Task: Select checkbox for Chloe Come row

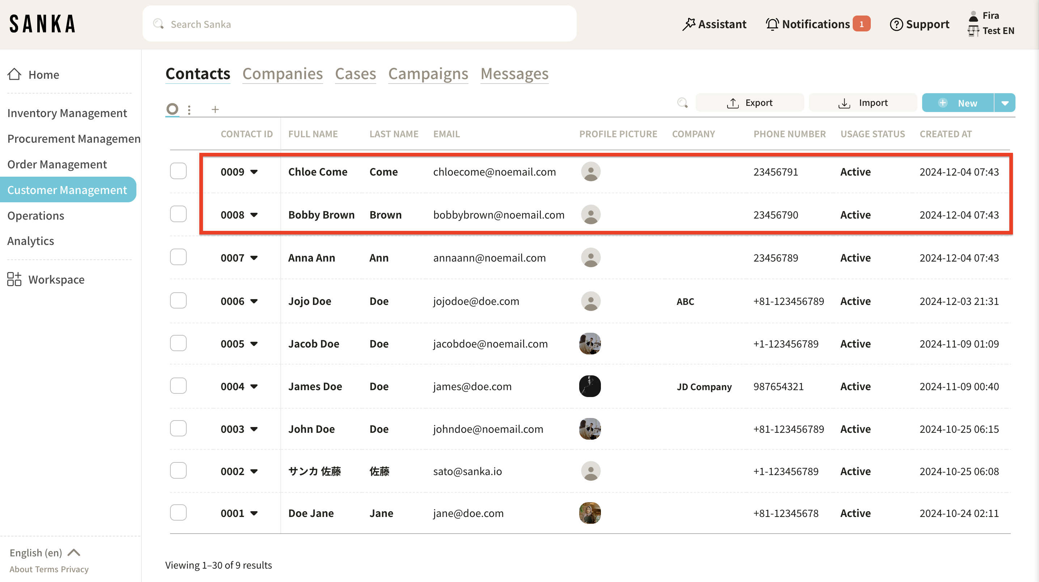Action: pyautogui.click(x=178, y=171)
